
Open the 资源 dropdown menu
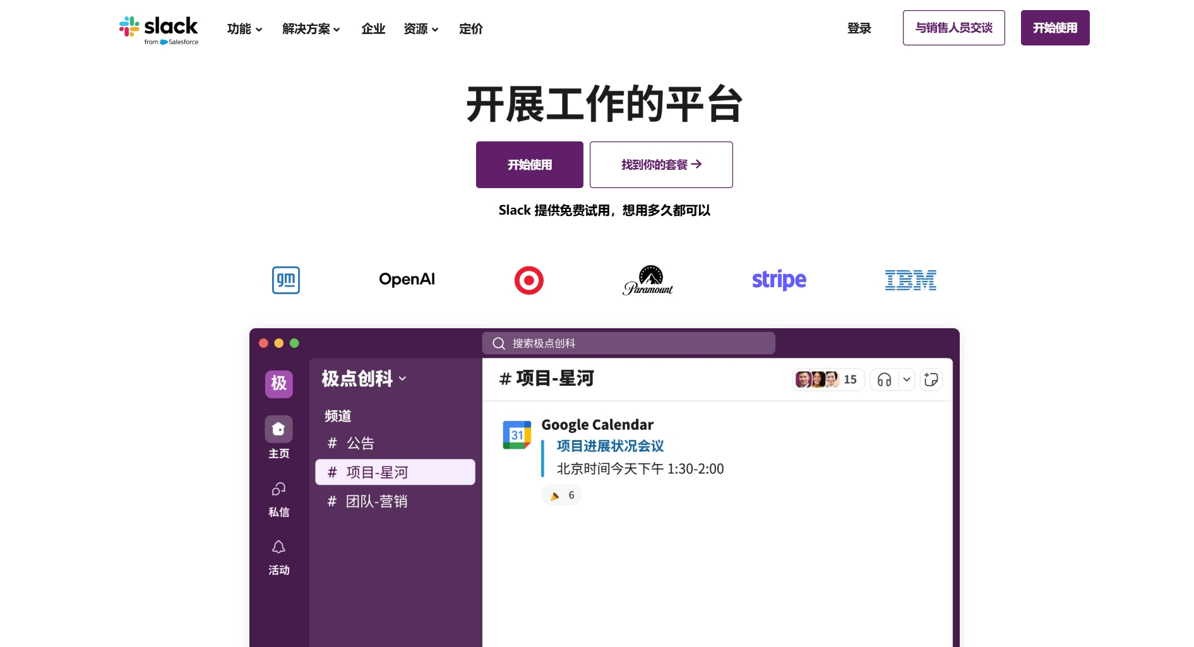(421, 29)
